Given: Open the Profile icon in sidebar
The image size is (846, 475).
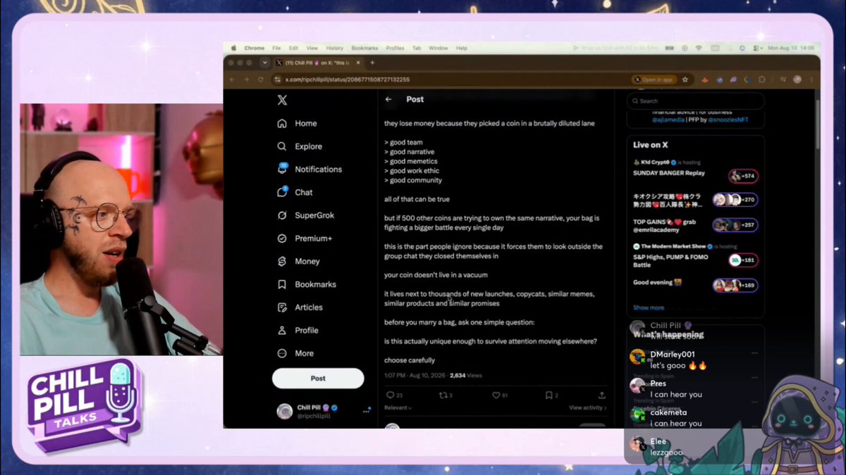Looking at the screenshot, I should 282,330.
